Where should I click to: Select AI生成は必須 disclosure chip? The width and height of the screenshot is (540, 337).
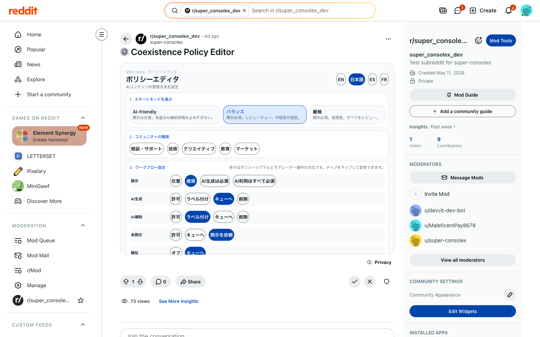[215, 181]
